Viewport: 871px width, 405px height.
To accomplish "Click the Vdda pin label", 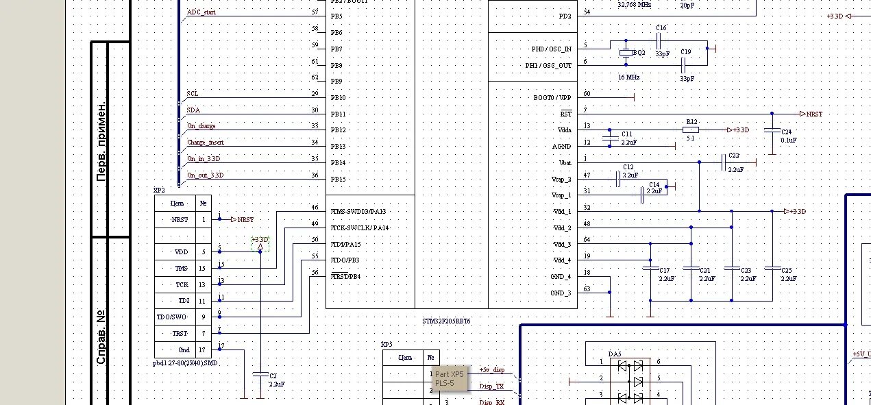I will [565, 130].
